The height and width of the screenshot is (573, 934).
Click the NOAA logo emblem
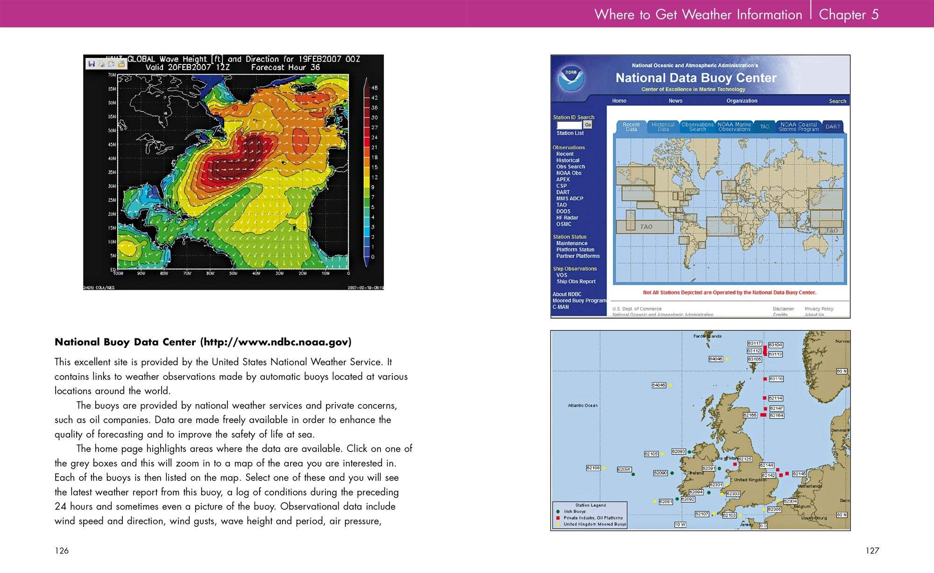tap(571, 77)
